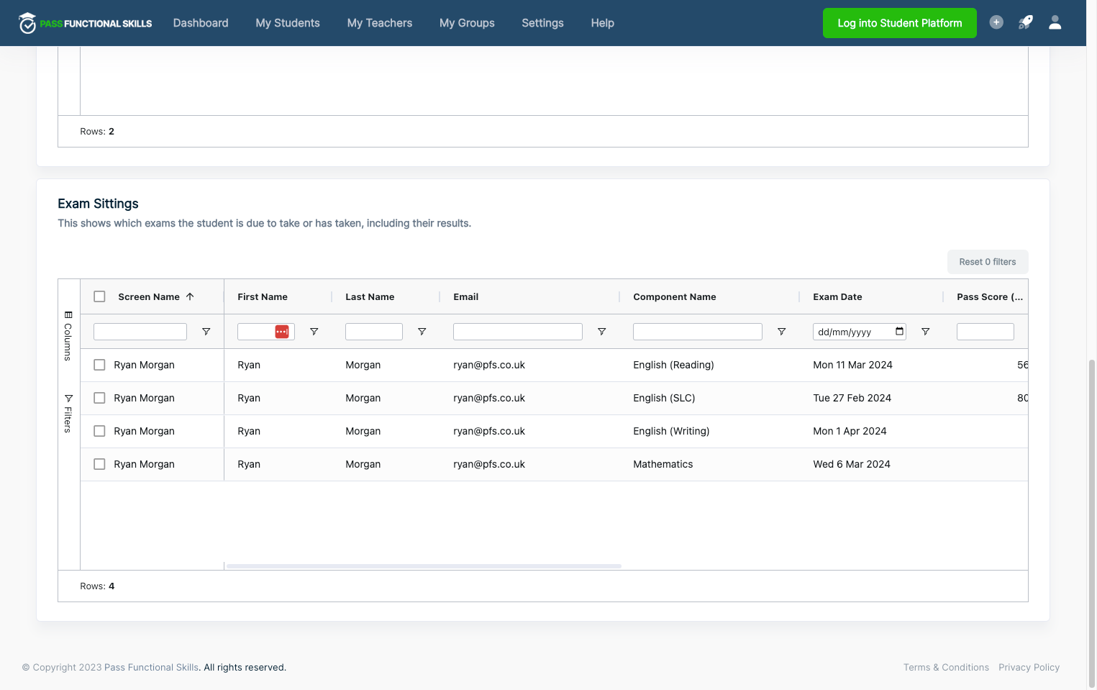Image resolution: width=1097 pixels, height=690 pixels.
Task: Sort by Screen Name ascending arrow
Action: [190, 296]
